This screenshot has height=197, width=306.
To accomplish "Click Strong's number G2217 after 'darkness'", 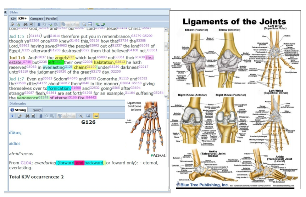I will click(144, 67).
